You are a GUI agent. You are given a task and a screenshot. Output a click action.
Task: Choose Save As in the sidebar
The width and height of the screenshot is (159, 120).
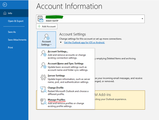coord(12,32)
